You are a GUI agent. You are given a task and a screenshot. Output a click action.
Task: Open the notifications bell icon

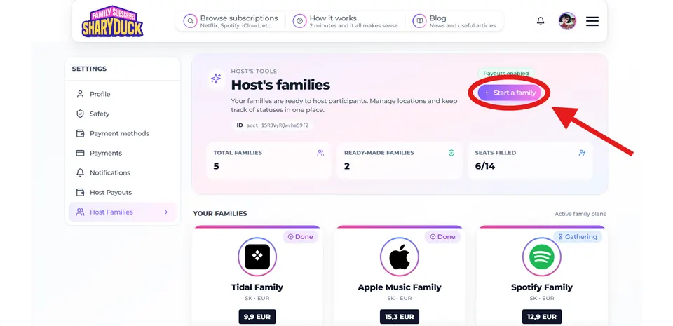[x=541, y=21]
